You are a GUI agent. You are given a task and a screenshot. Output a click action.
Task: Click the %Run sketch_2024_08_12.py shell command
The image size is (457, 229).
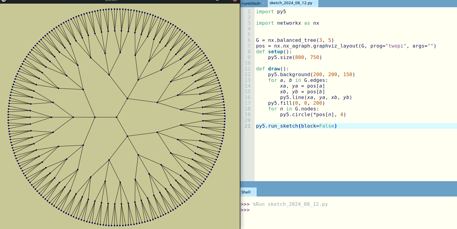point(290,204)
